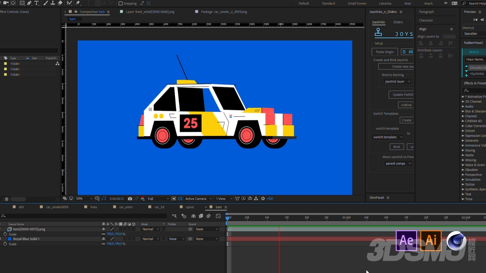
Task: Switch to the spiral timeline tab
Action: (x=190, y=207)
